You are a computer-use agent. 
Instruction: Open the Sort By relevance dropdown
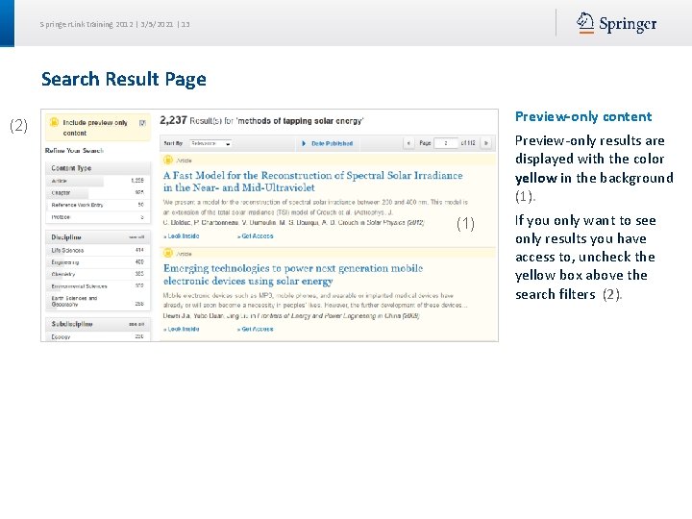point(210,143)
